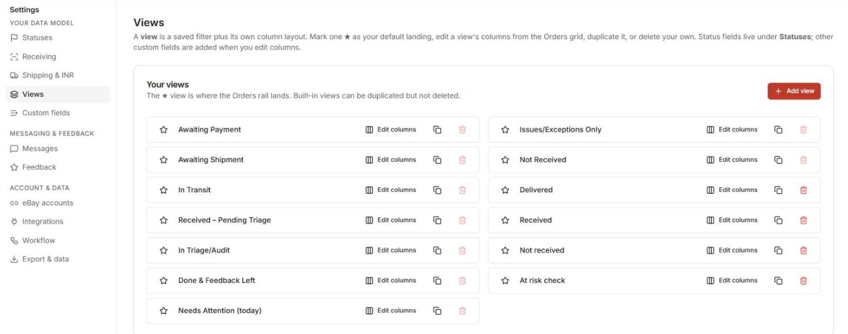Screen dimensions: 848x334
Task: Duplicate the Needs Attention (today) view
Action: point(437,311)
